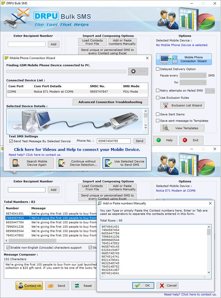Open the pause duration dropdown after 'for'
This screenshot has width=221, height=298.
click(193, 82)
